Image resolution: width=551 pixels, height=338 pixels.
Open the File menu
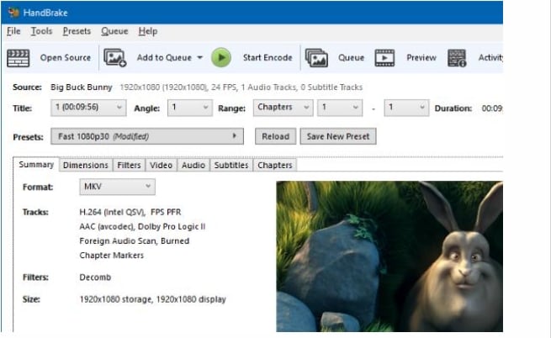pyautogui.click(x=13, y=31)
